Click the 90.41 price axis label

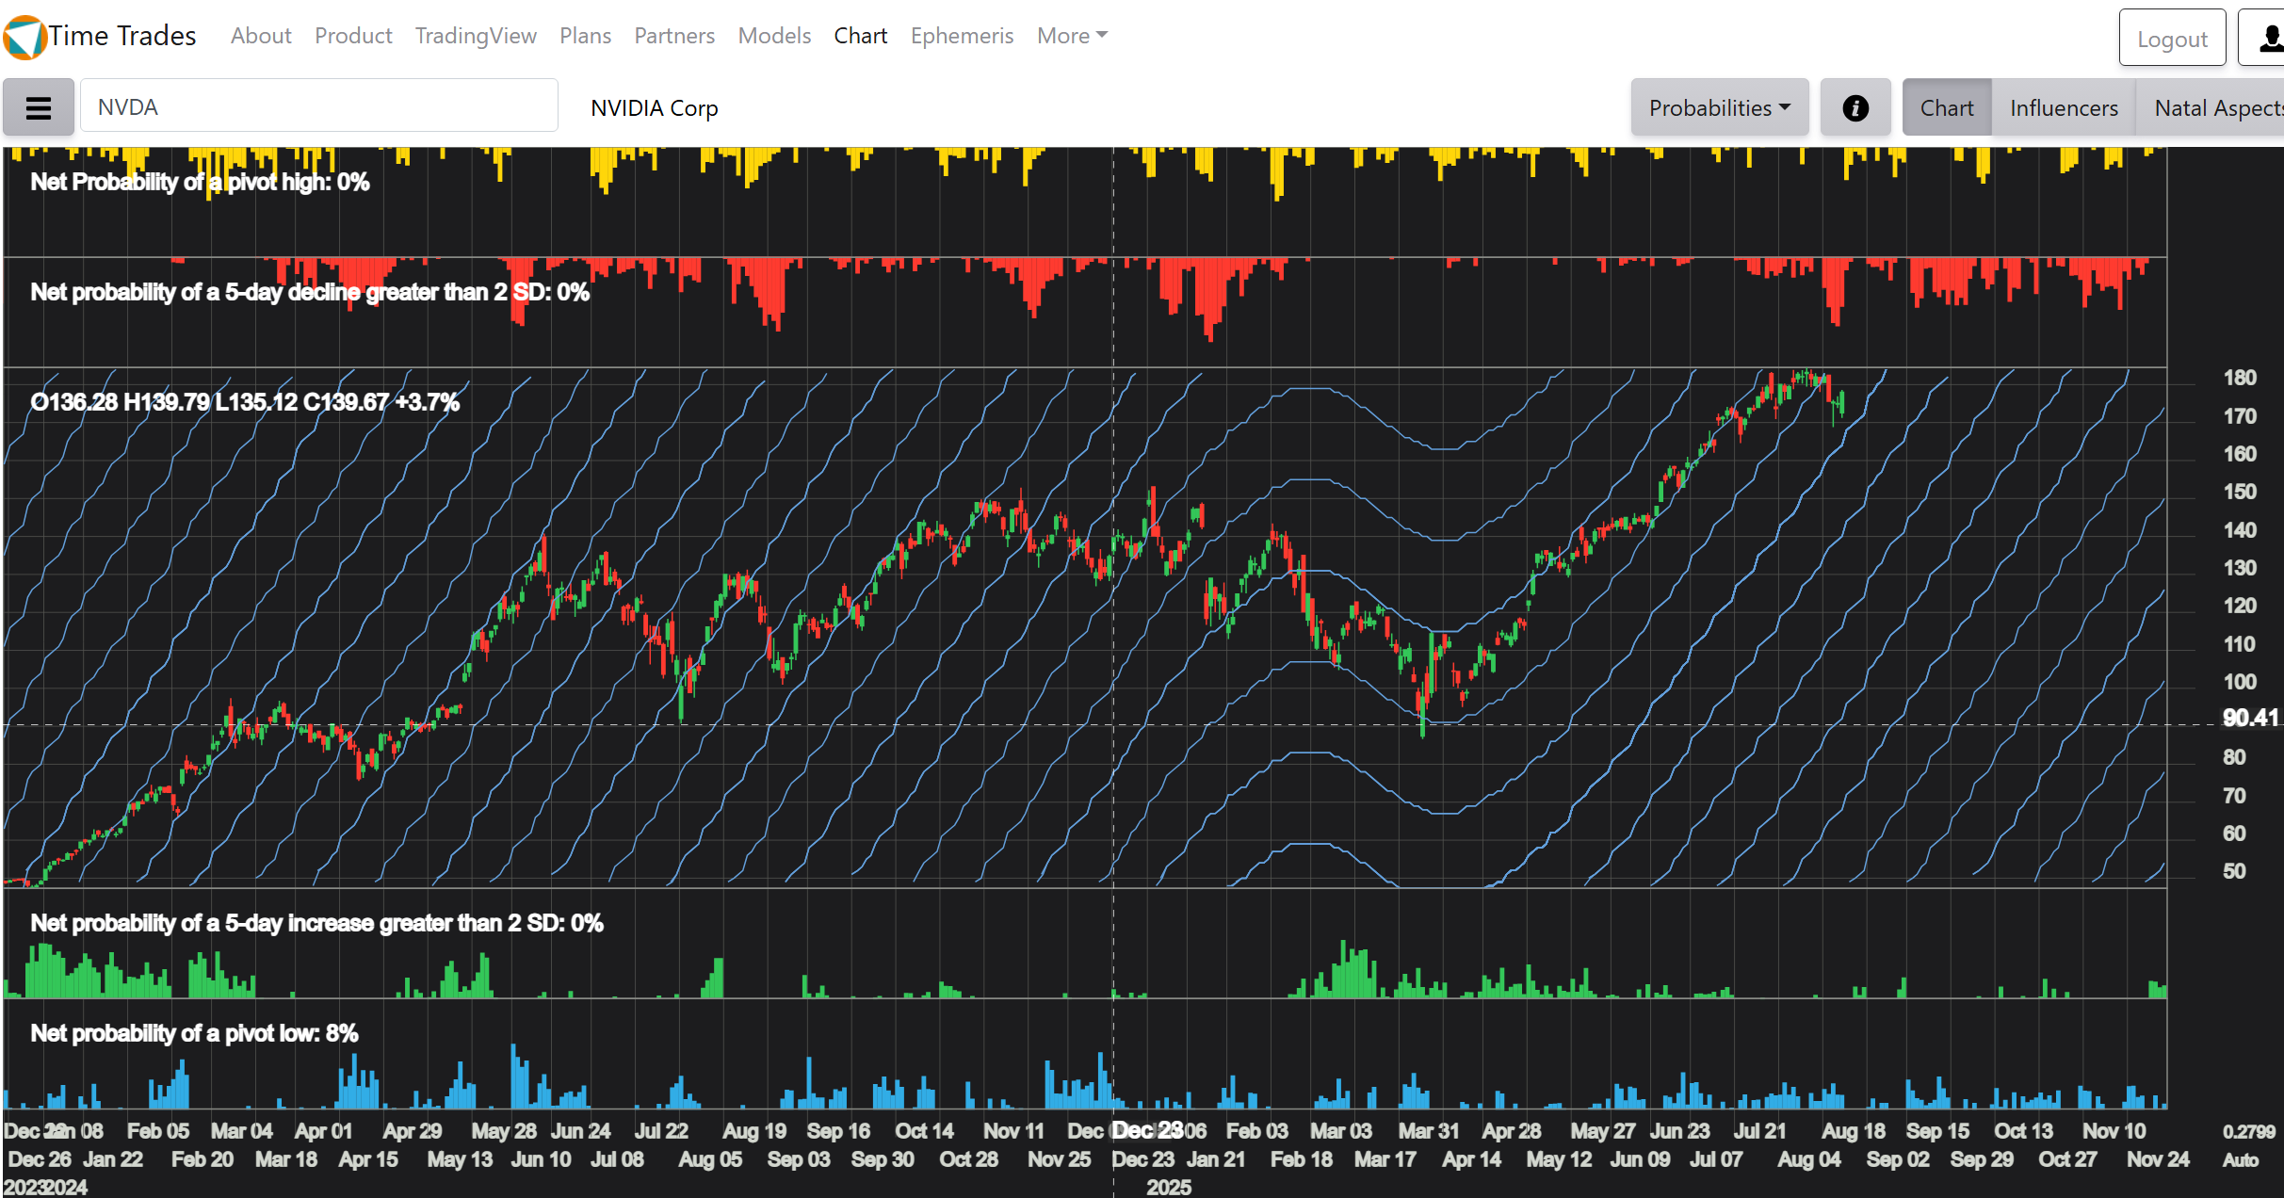pos(2249,718)
